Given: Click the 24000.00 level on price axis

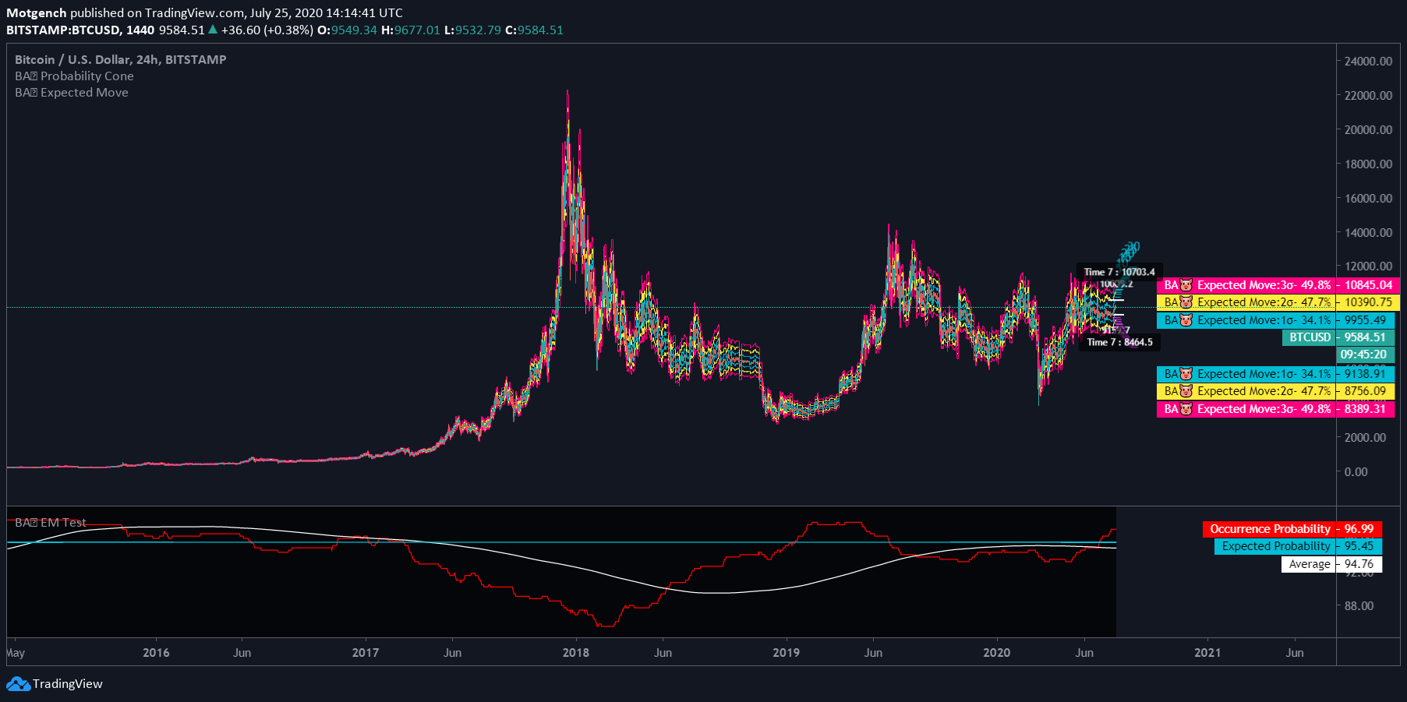Looking at the screenshot, I should point(1368,62).
